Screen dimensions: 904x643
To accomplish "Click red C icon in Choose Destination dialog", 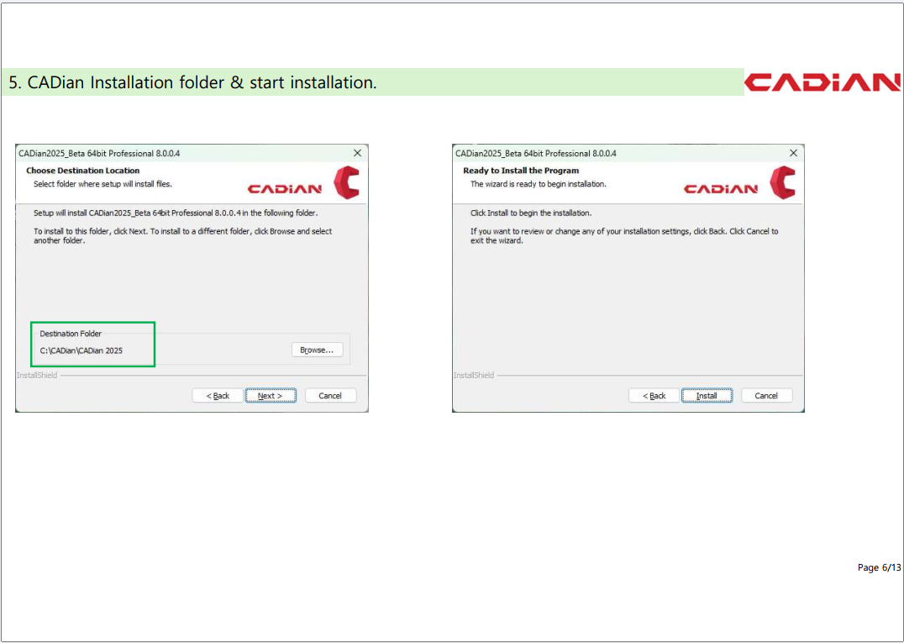I will click(x=346, y=182).
